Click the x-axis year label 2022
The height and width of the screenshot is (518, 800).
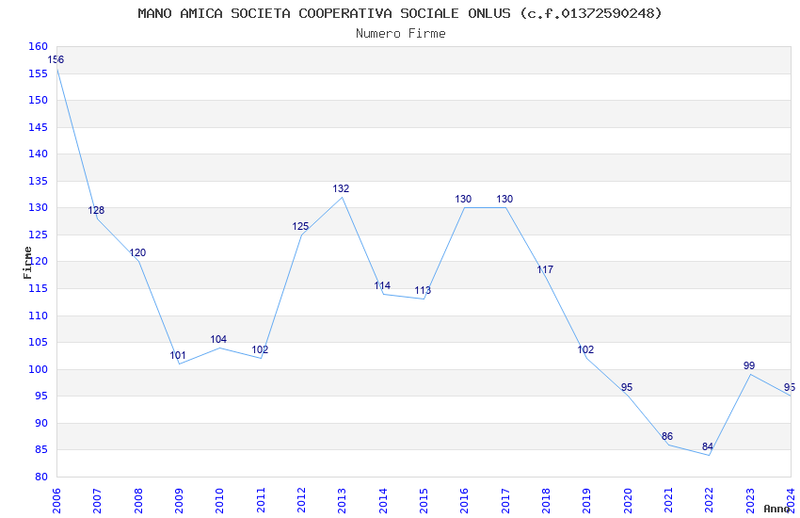(710, 500)
